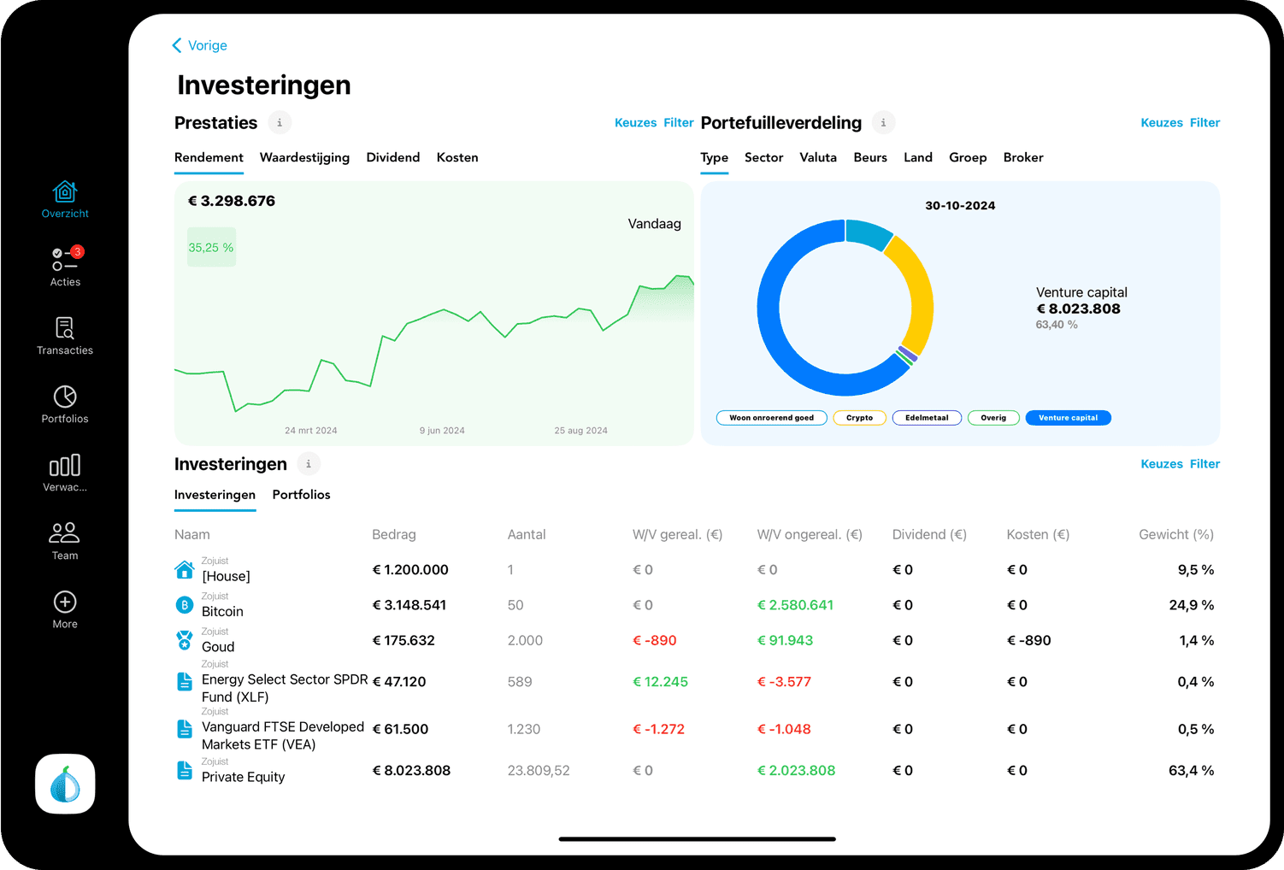Toggle the Woon onroerend goed legend chip

click(771, 418)
